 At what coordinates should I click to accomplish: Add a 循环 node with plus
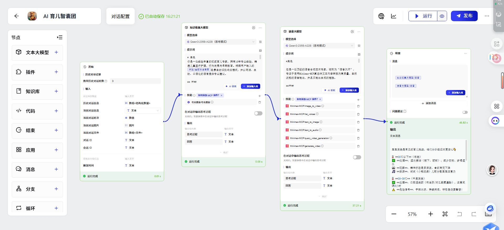[x=56, y=208]
